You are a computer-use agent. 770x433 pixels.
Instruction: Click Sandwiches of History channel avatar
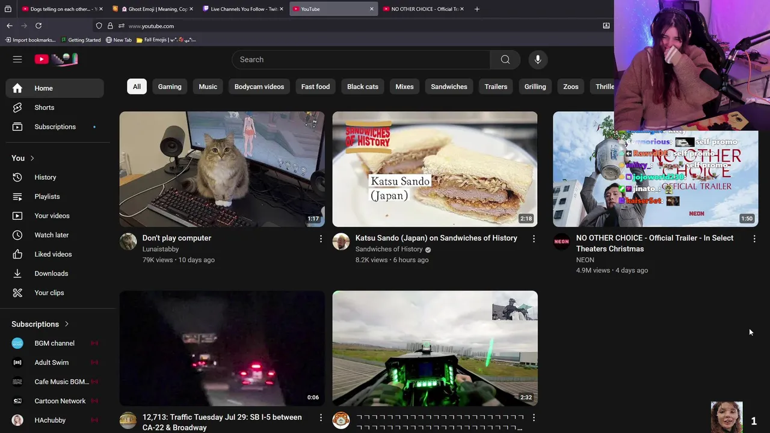point(341,241)
